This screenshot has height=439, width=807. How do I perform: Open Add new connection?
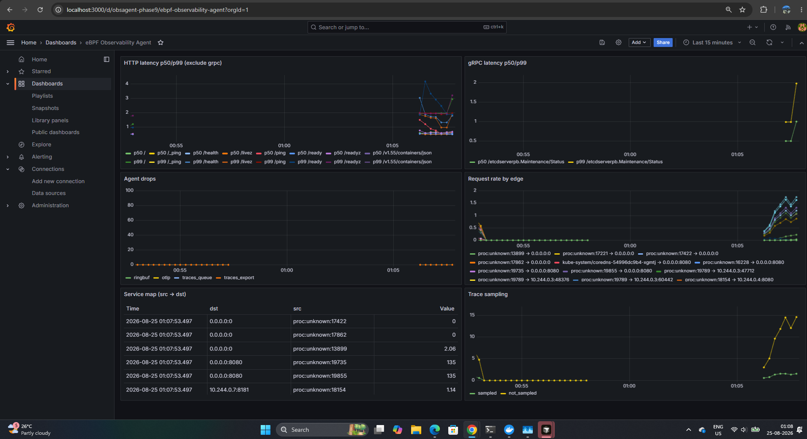[58, 181]
